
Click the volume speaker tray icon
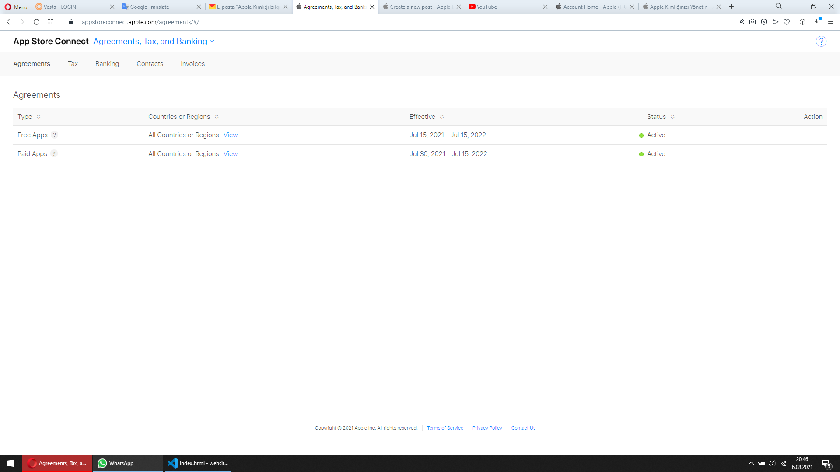(772, 464)
